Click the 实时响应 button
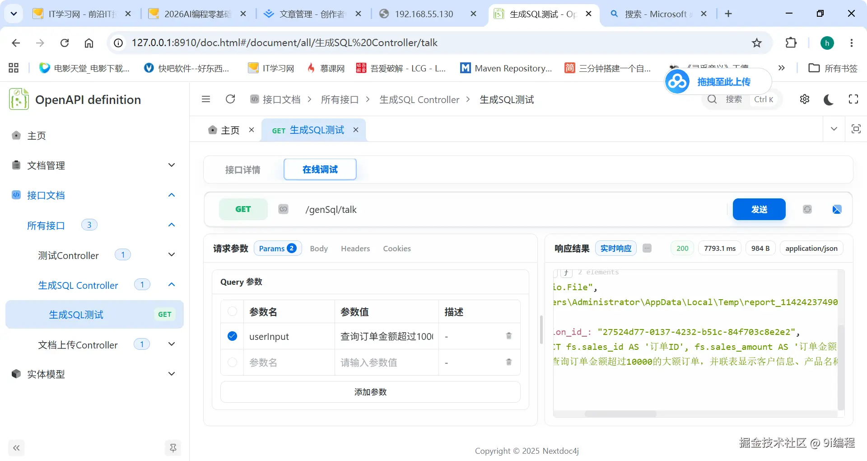The height and width of the screenshot is (461, 867). pos(616,248)
